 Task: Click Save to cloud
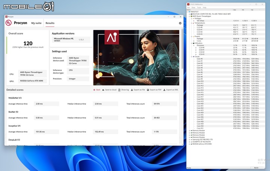[109, 90]
